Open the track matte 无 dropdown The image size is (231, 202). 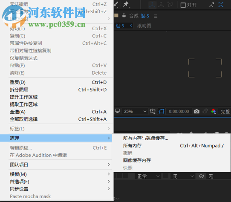pos(183,176)
